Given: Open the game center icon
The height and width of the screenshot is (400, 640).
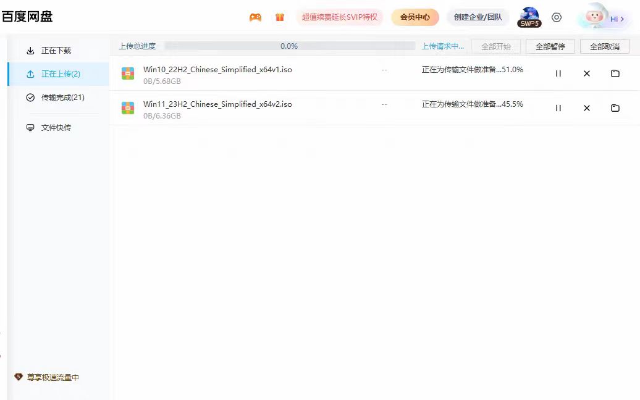Looking at the screenshot, I should click(x=255, y=17).
